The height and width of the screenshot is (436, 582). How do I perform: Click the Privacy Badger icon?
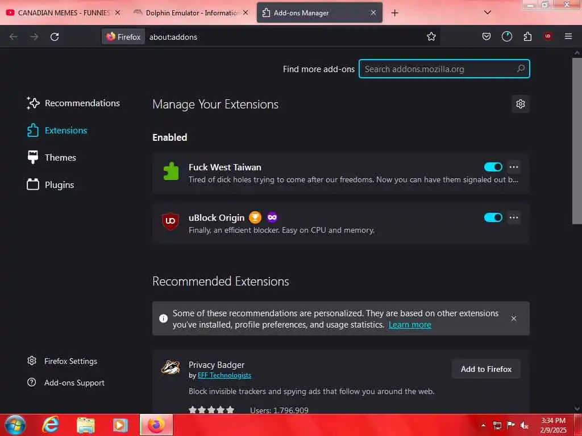pyautogui.click(x=171, y=367)
